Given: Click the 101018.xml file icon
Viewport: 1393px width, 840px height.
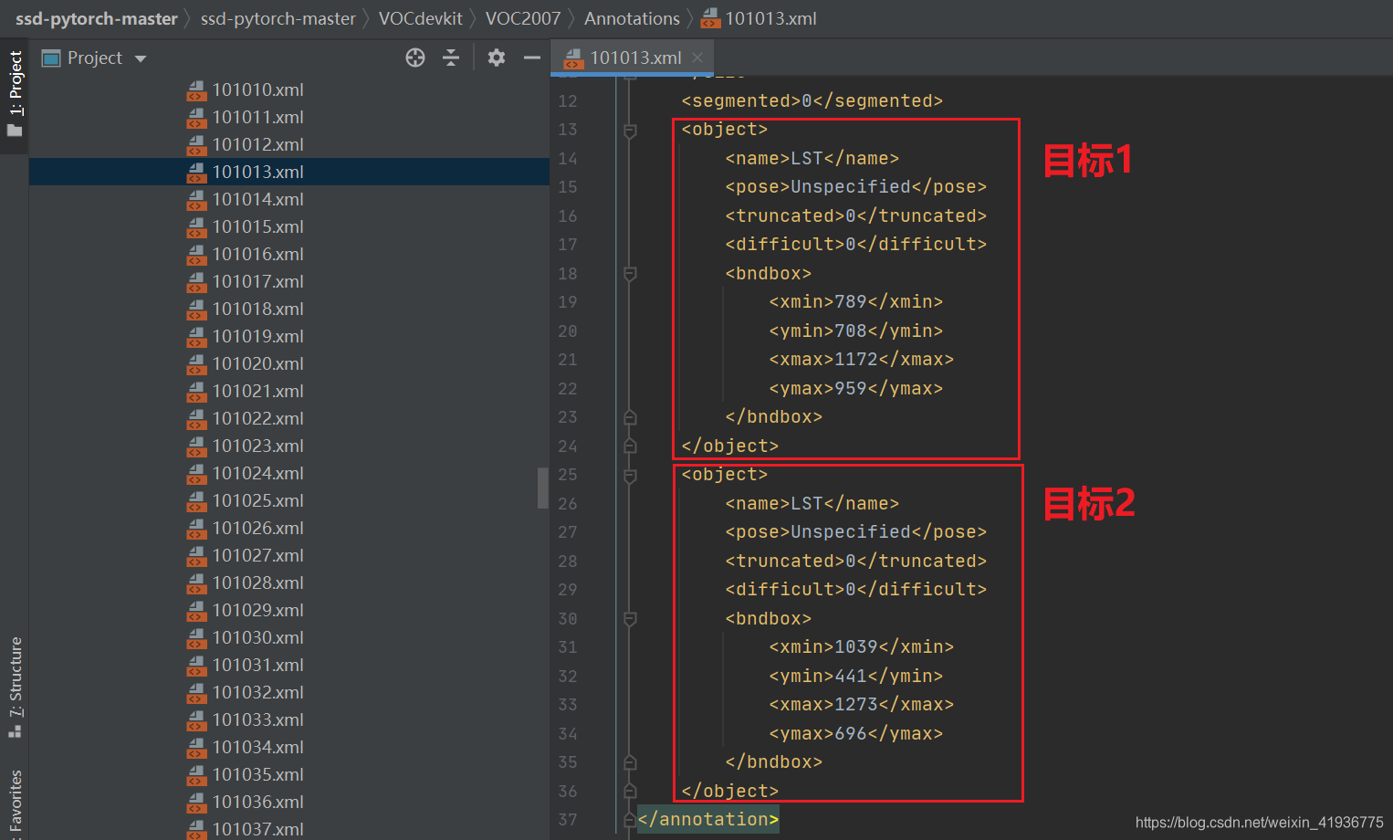Looking at the screenshot, I should tap(197, 309).
